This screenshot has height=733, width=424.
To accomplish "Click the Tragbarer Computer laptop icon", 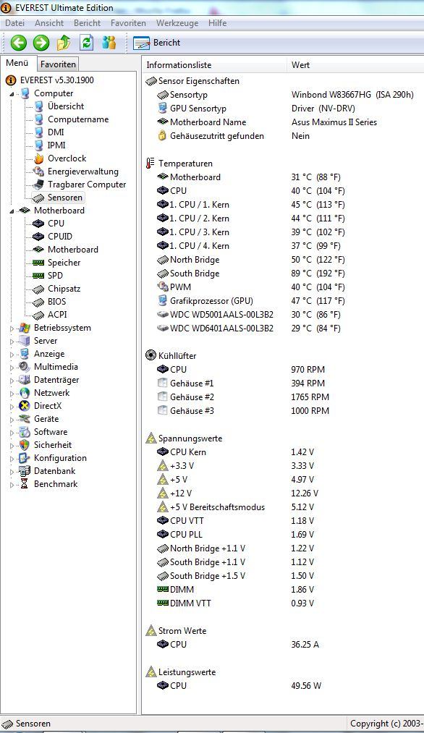I will tap(39, 185).
